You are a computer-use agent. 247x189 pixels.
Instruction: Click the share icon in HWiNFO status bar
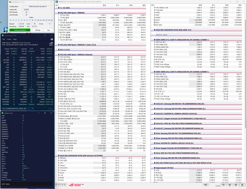(206, 185)
